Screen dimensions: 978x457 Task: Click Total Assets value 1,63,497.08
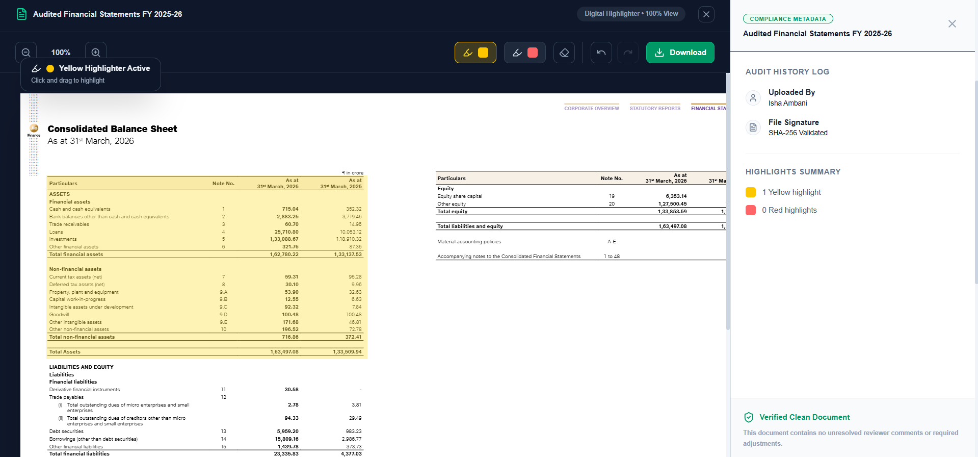[x=284, y=352]
